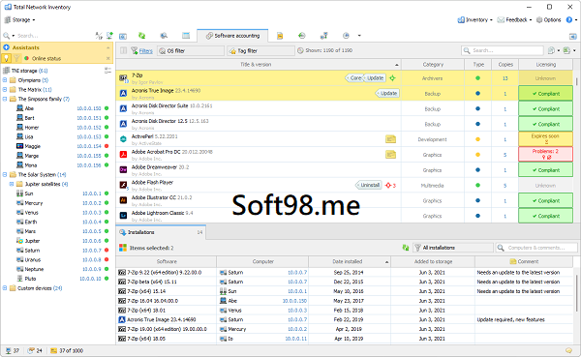Open Options settings
The width and height of the screenshot is (581, 357).
[548, 19]
